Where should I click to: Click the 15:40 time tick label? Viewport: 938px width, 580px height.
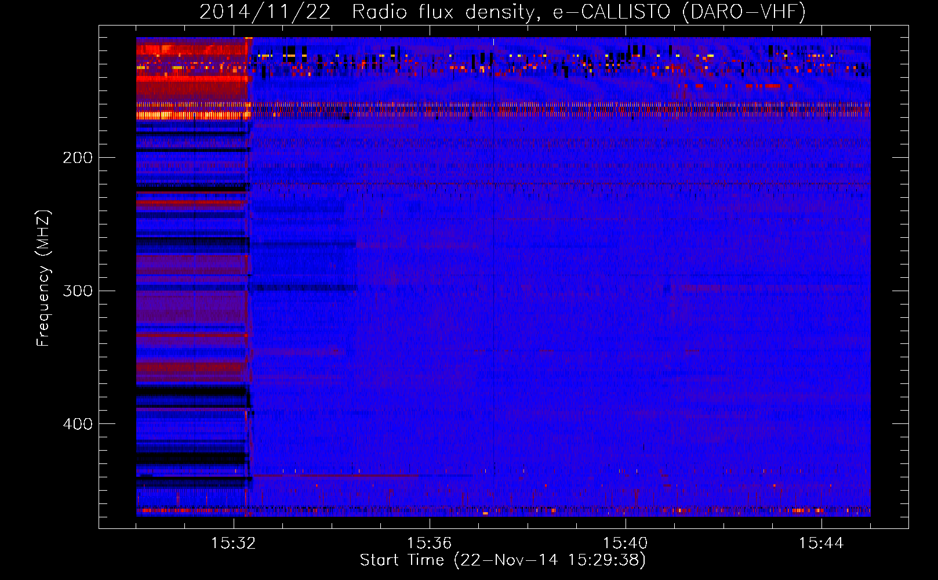[x=625, y=543]
